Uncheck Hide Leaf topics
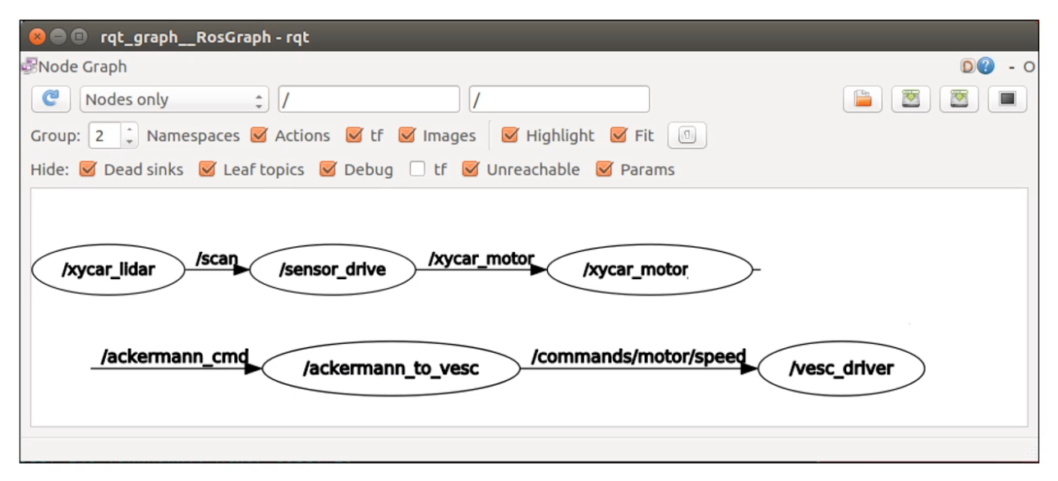Viewport: 1058px width, 481px height. tap(208, 169)
